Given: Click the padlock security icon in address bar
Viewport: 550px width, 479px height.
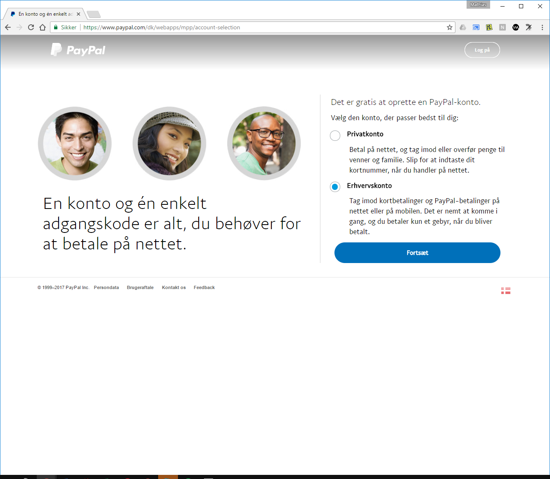Looking at the screenshot, I should 55,27.
